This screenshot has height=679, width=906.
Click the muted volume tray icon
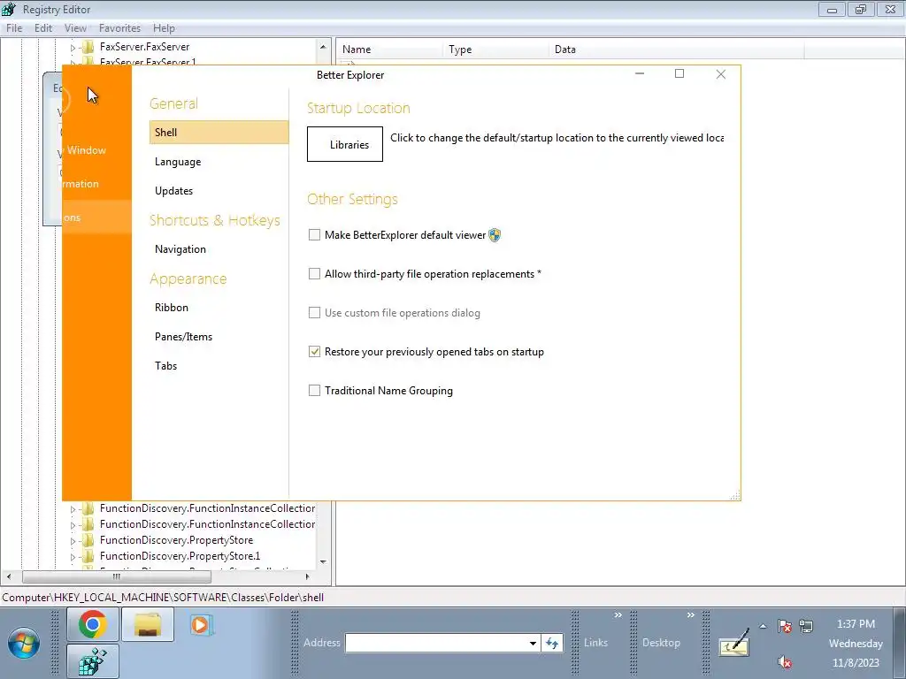coord(784,661)
